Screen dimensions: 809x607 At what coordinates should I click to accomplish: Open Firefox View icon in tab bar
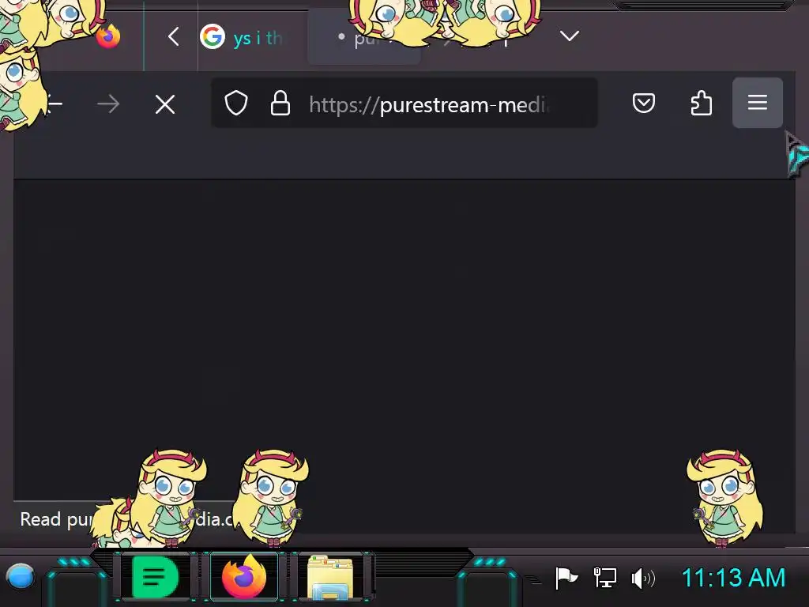click(x=108, y=37)
